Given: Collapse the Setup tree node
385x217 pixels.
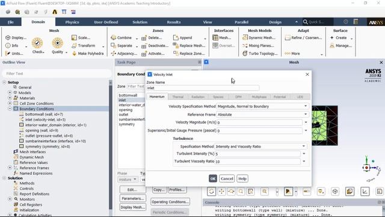Looking at the screenshot, I should coord(4,82).
